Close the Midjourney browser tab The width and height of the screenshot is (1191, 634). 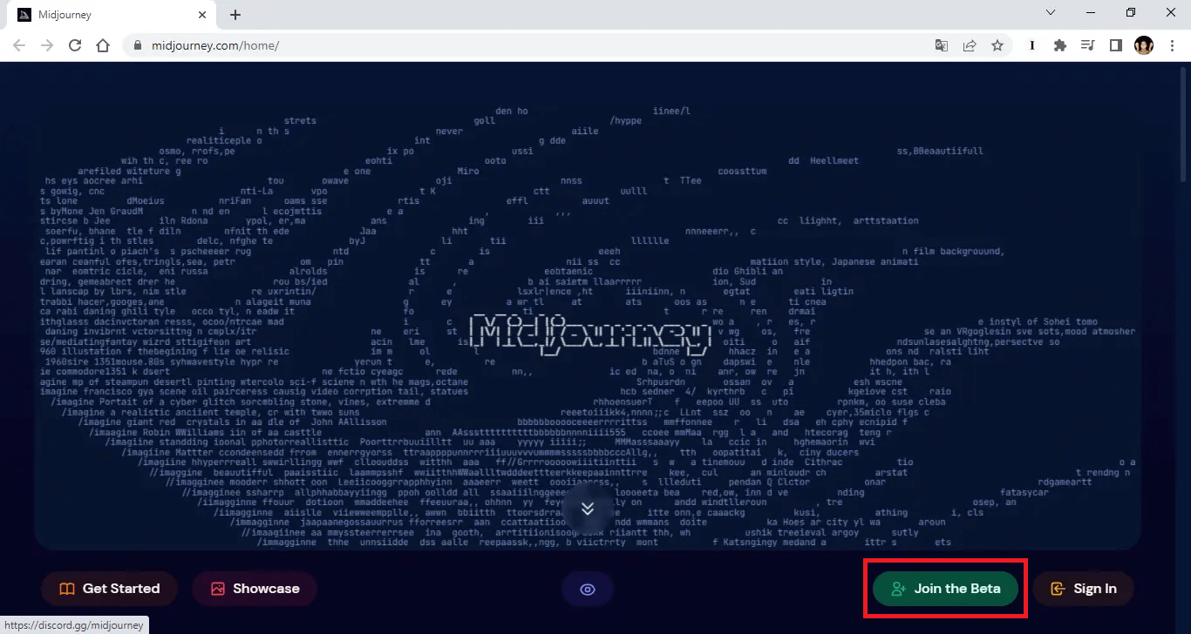tap(202, 15)
